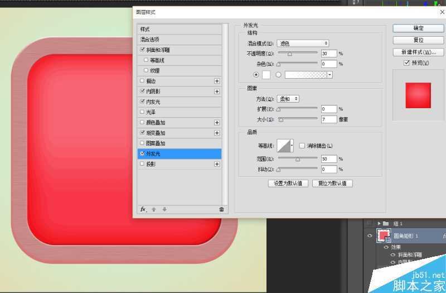The width and height of the screenshot is (446, 293).
Task: Click the plus icon beside 内阴影
Action: click(217, 92)
